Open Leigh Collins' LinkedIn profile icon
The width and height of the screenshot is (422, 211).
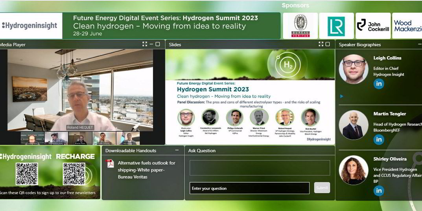click(379, 83)
